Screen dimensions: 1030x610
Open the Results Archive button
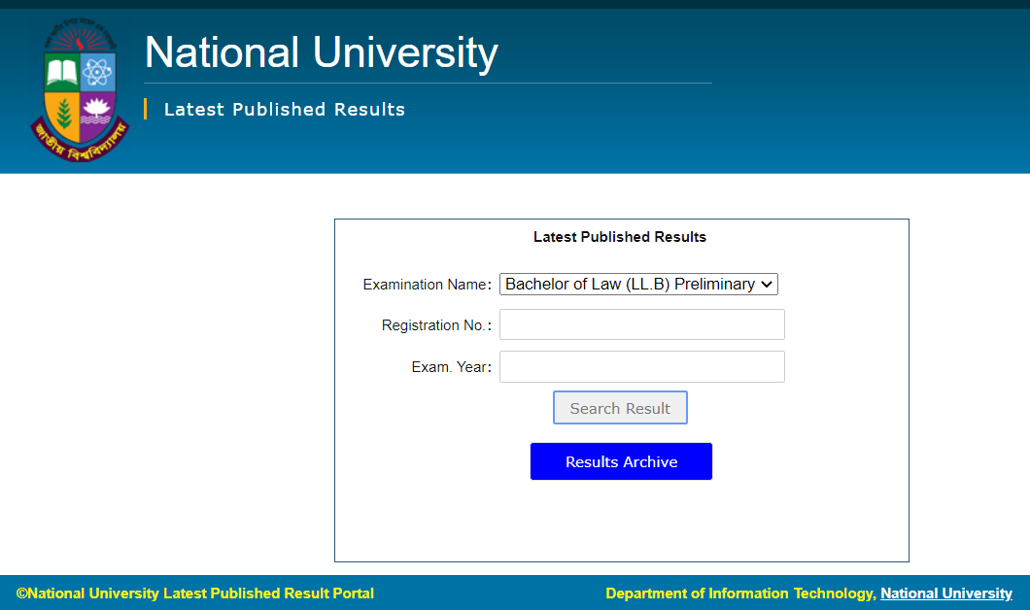[622, 461]
